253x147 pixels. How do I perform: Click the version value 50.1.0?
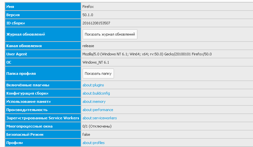pyautogui.click(x=88, y=15)
